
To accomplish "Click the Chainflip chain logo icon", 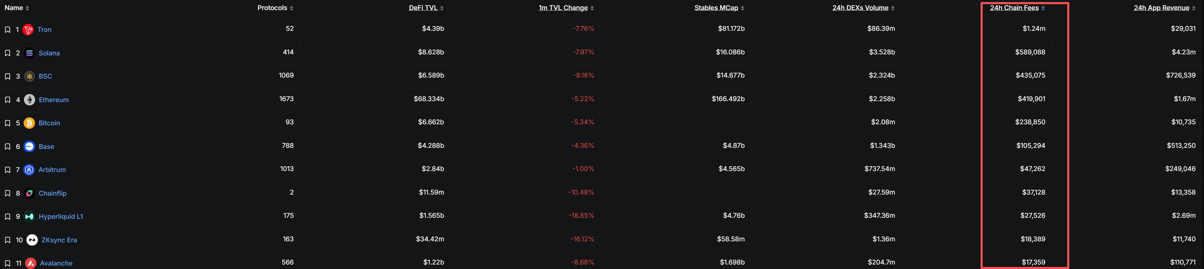I will point(29,193).
